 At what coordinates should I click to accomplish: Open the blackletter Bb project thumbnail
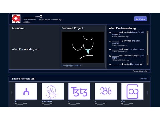click(106, 91)
